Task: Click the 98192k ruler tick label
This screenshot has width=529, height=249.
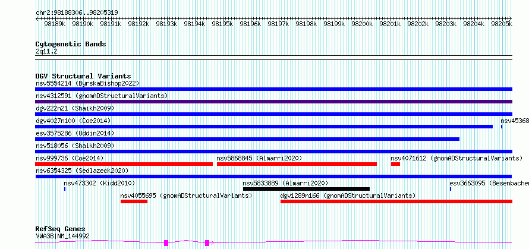Action: [138, 24]
